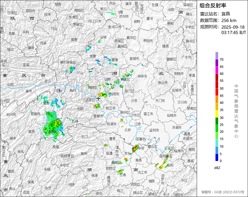
Task: Click the legend tick label 70
Action: 222,59
